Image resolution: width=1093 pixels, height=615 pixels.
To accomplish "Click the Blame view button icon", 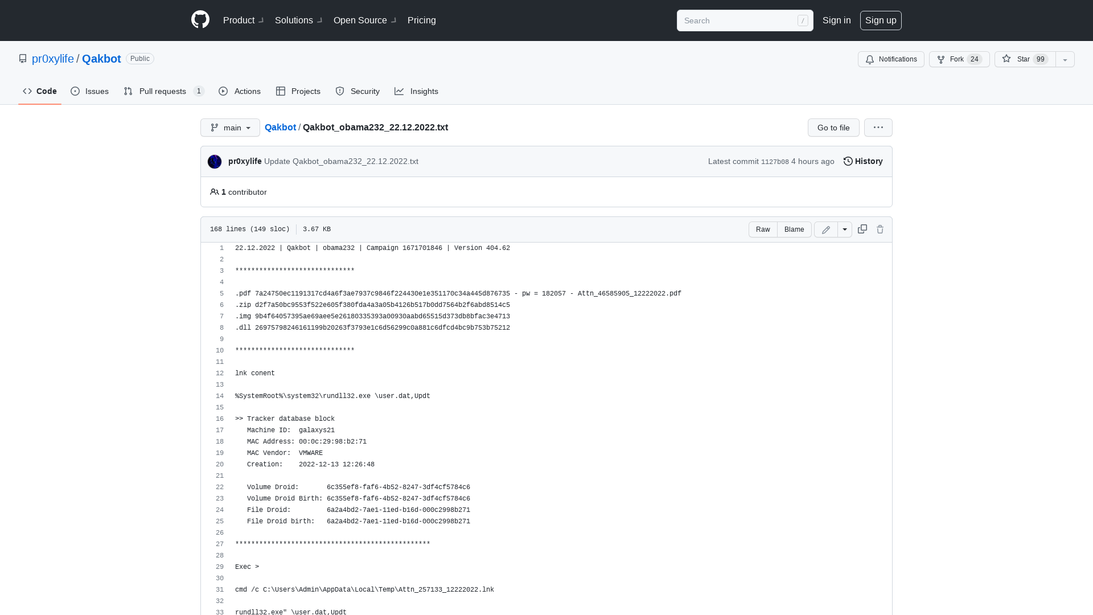I will 794,229.
